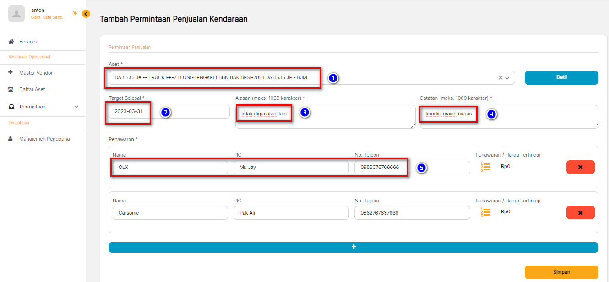This screenshot has width=609, height=282.
Task: Delete the Carsome offer row
Action: point(580,212)
